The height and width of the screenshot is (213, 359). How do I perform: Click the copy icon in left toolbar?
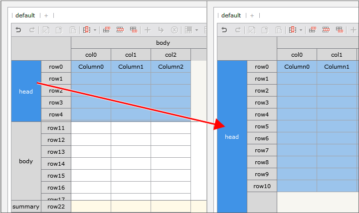point(59,30)
